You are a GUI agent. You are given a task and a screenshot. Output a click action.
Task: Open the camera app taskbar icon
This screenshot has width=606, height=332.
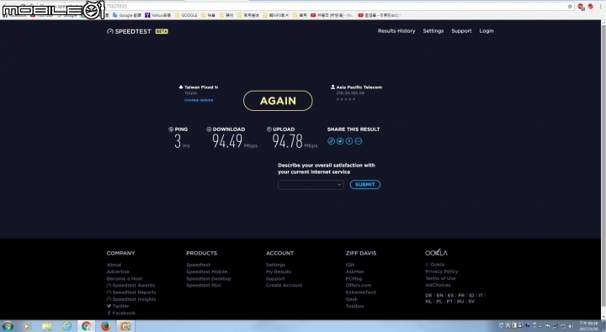pyautogui.click(x=125, y=326)
